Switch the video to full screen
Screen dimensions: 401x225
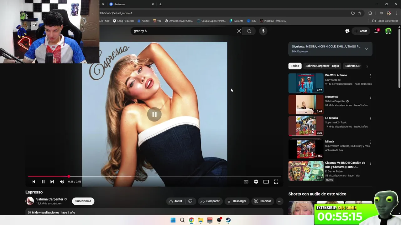click(x=276, y=182)
